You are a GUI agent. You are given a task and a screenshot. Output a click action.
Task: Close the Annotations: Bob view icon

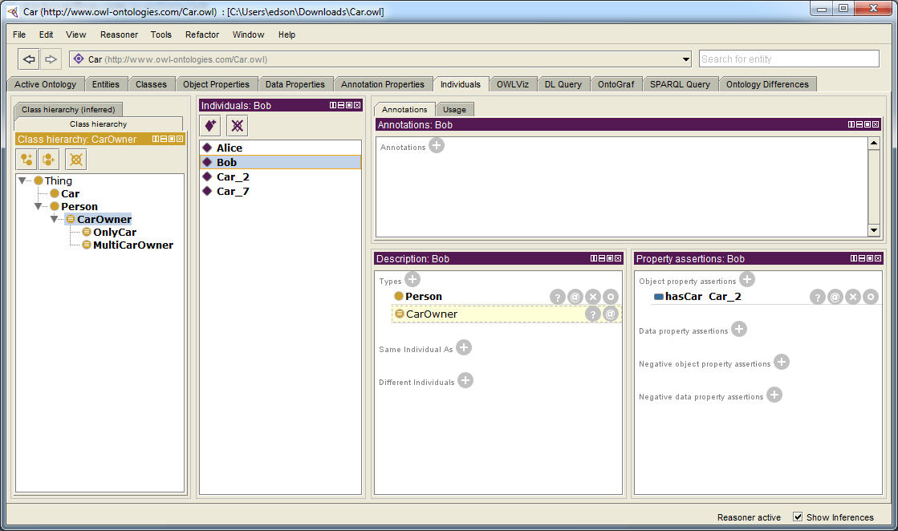pyautogui.click(x=876, y=124)
